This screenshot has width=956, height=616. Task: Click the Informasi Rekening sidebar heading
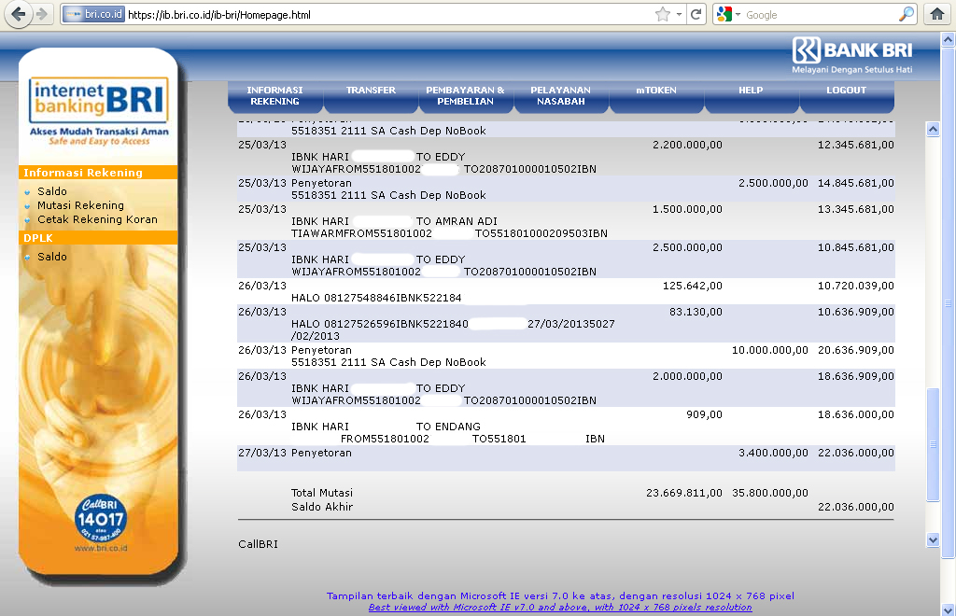tap(97, 173)
